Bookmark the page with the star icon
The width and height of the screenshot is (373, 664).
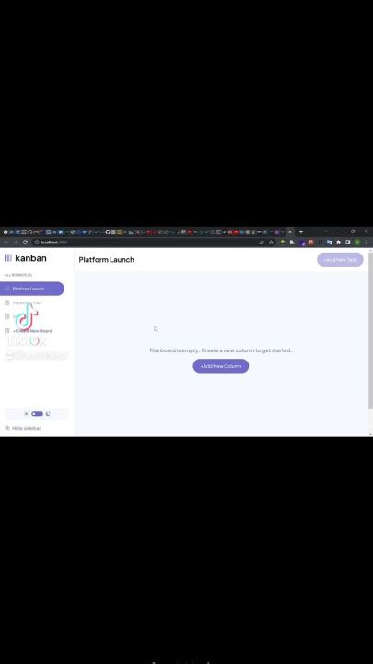click(x=271, y=243)
